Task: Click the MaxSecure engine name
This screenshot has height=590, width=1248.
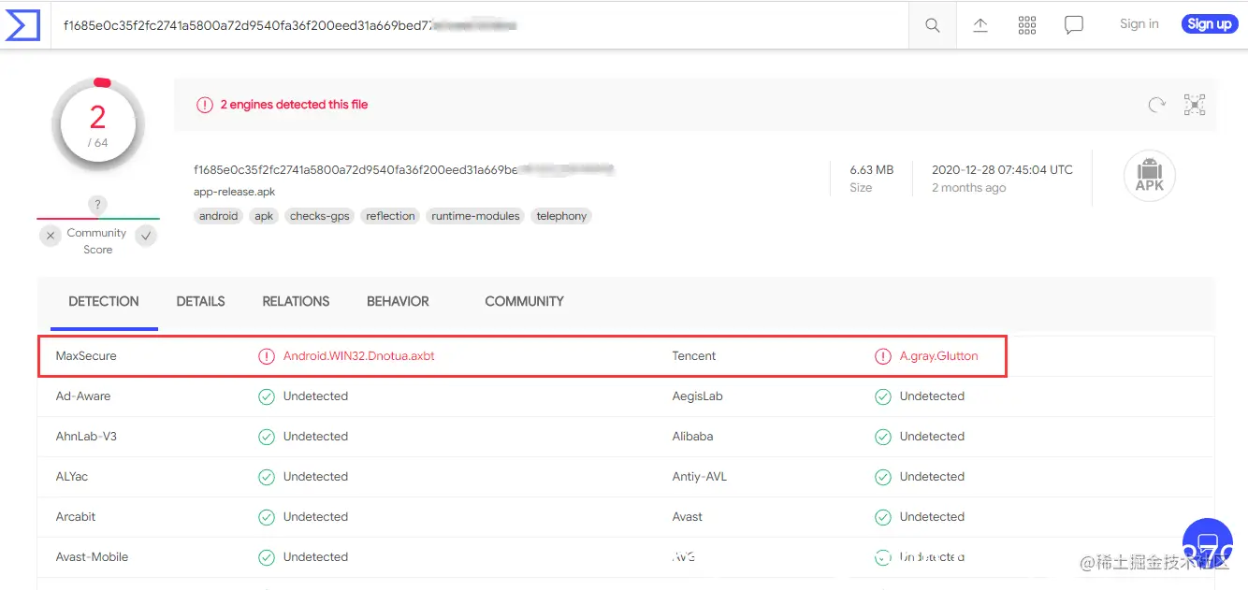Action: click(86, 356)
